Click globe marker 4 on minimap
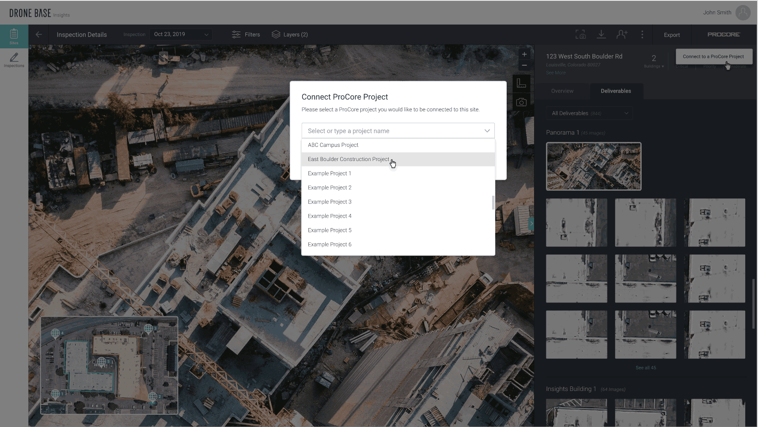The image size is (758, 427). coord(55,333)
